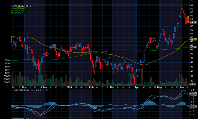Viewport: 198px width, 119px height.
Task: Select the 'Volume 9,460' legend label
Action: (x=20, y=13)
